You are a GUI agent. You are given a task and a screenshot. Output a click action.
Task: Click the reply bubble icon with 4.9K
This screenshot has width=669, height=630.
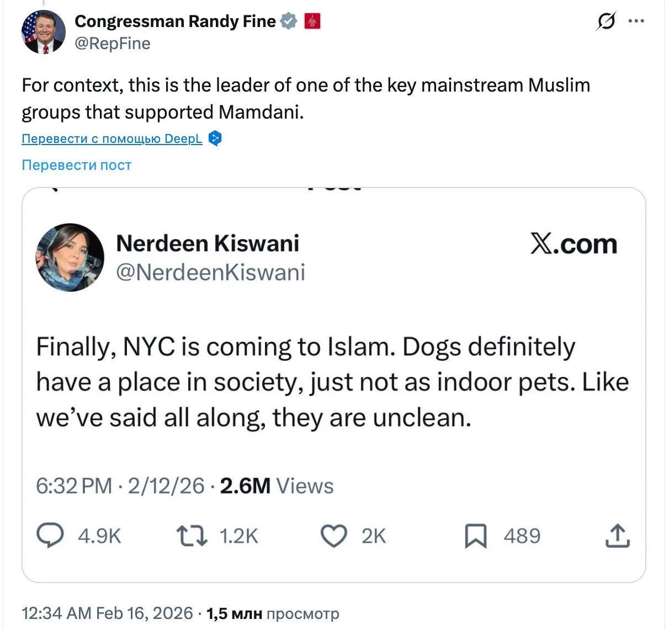(50, 536)
